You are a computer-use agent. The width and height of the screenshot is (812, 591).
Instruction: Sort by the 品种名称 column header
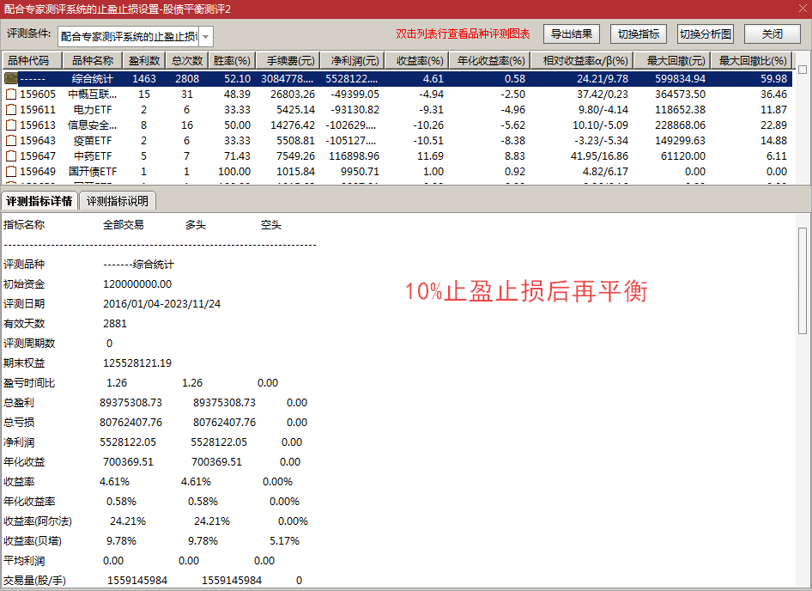point(93,61)
